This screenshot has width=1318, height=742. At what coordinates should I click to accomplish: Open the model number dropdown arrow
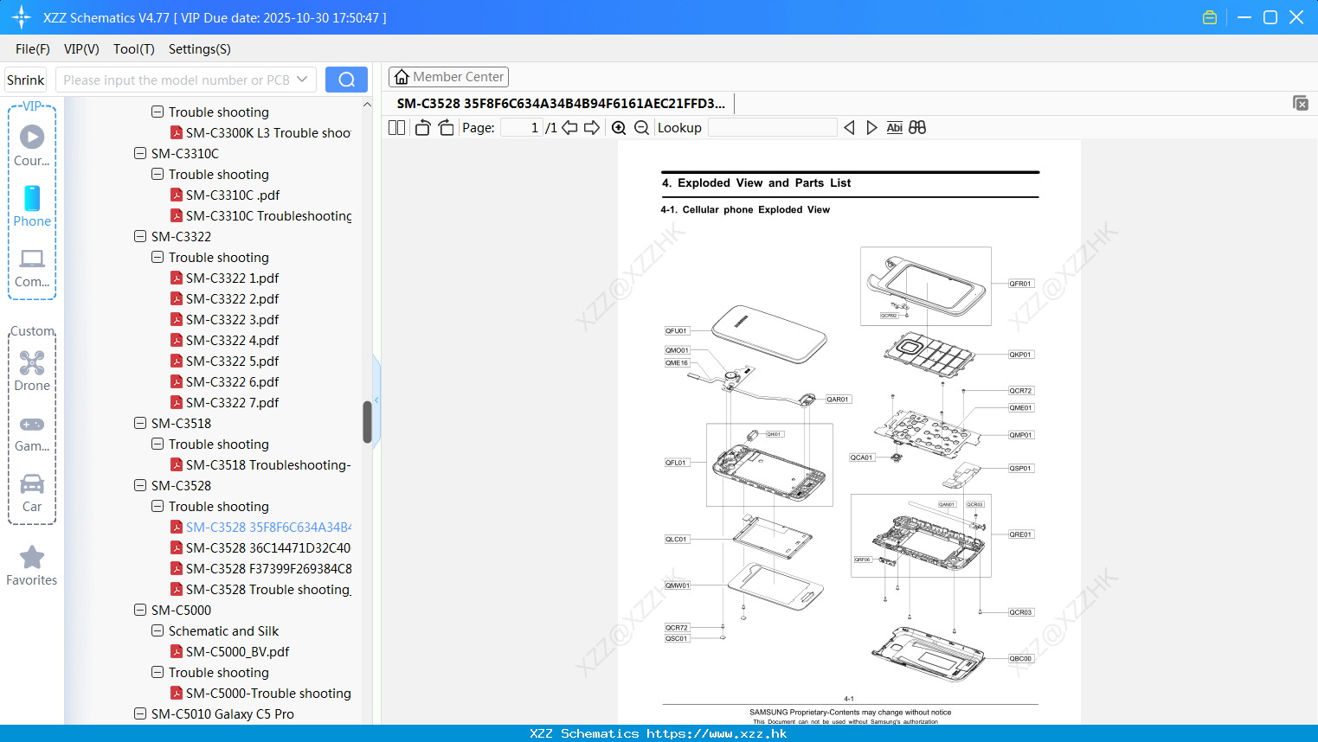click(302, 80)
